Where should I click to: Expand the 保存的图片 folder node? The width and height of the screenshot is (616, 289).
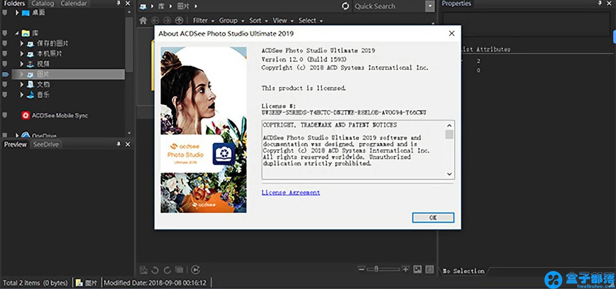tap(22, 43)
